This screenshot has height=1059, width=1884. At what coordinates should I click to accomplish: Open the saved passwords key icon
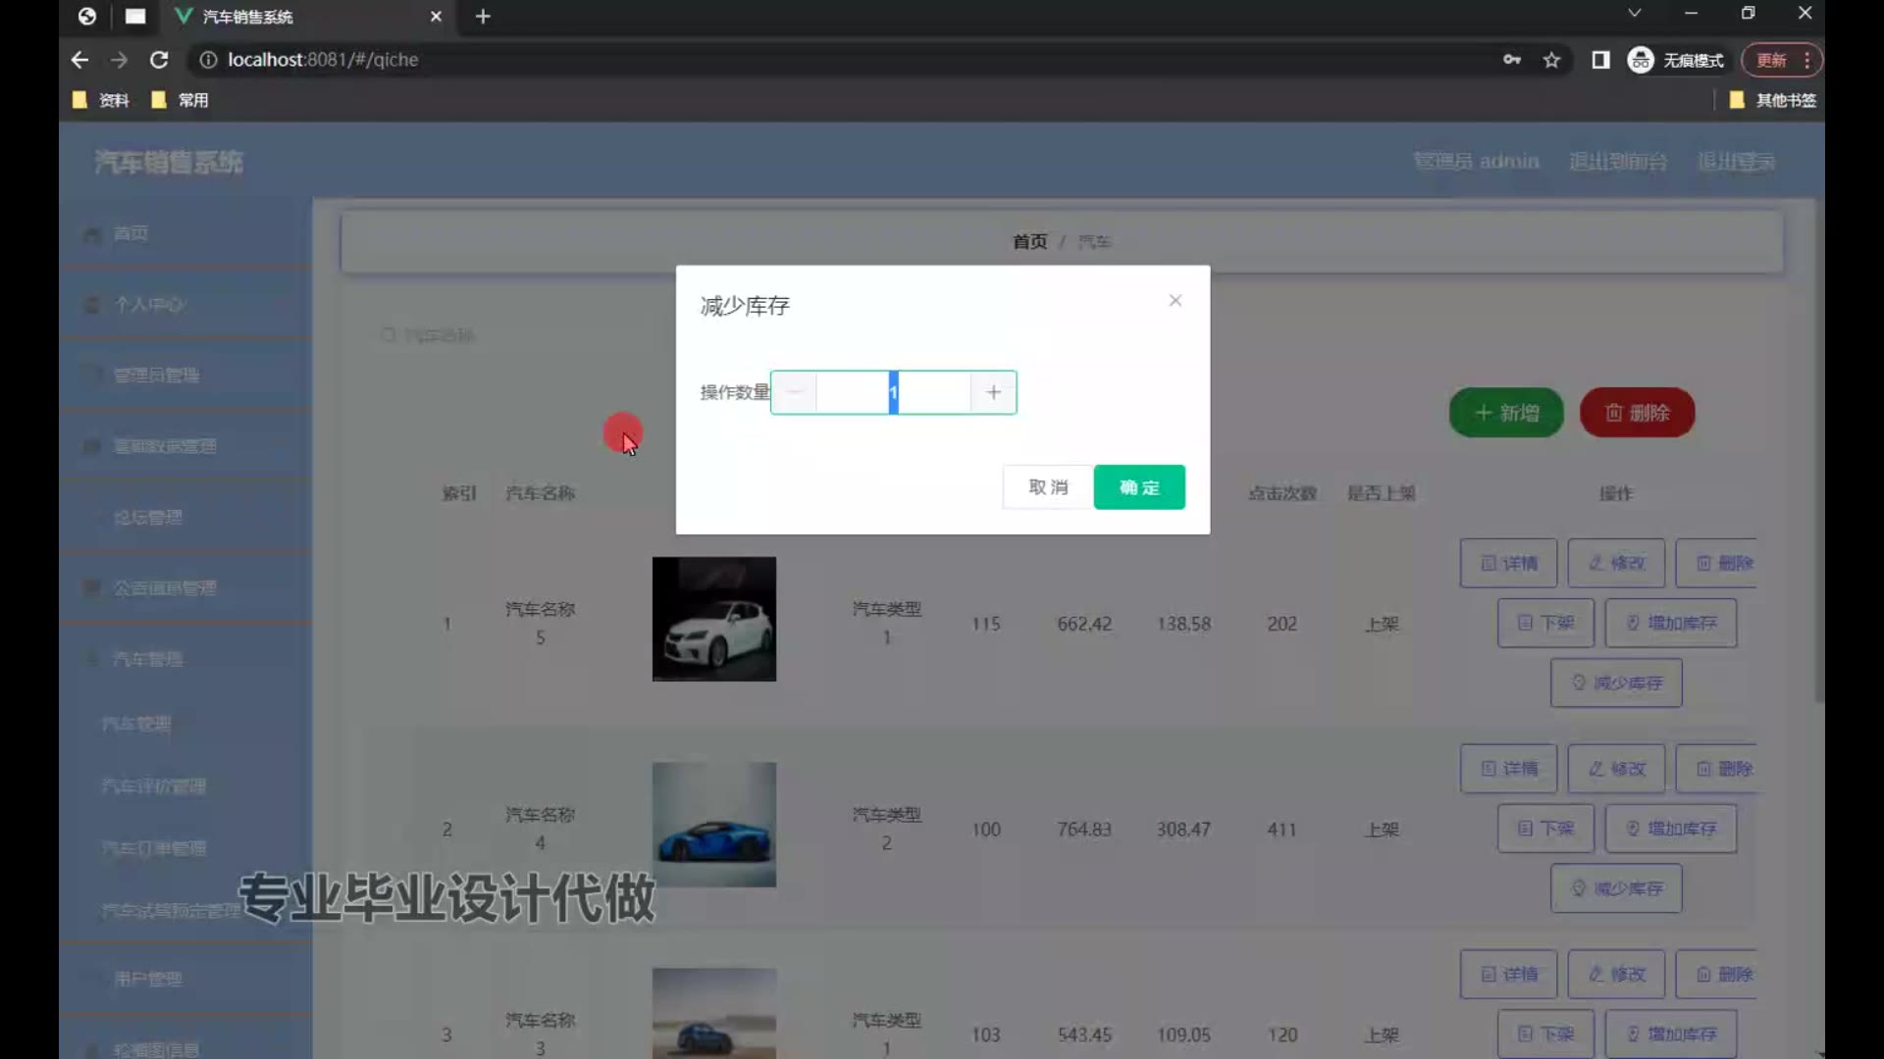(x=1512, y=60)
